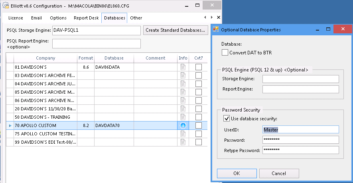Check Cvt? box for 99 DAVIDSON'S EDI Test
Screen dimensions: 353x183
[199, 142]
